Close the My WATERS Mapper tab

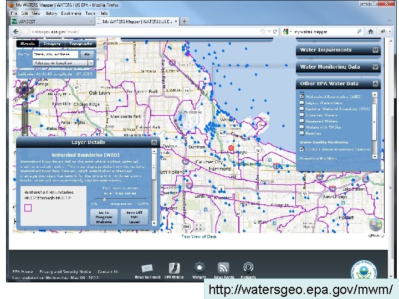point(176,22)
